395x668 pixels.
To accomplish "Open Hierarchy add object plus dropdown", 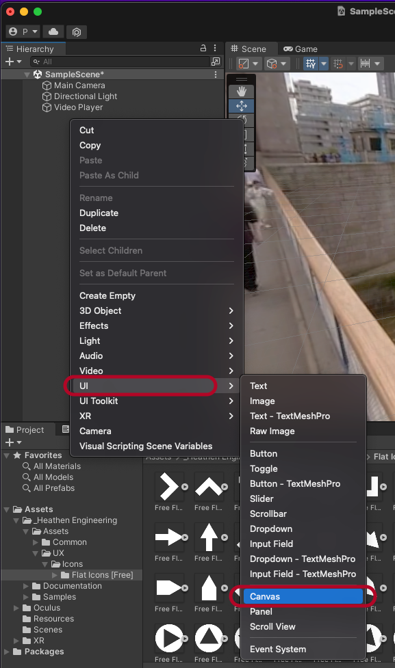I will coord(13,62).
